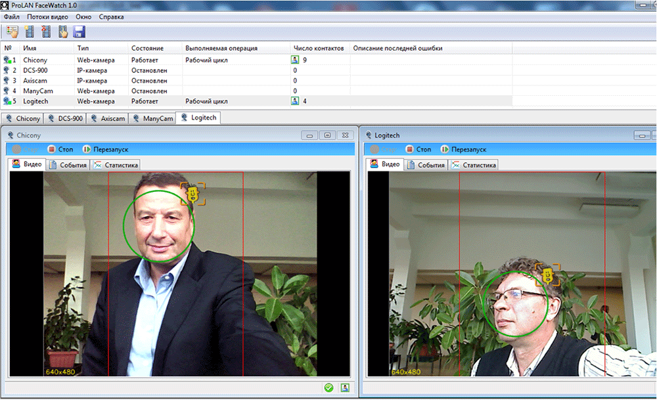Click the filmstrip add video stream icon
Viewport: 657px width, 400px height.
point(29,32)
